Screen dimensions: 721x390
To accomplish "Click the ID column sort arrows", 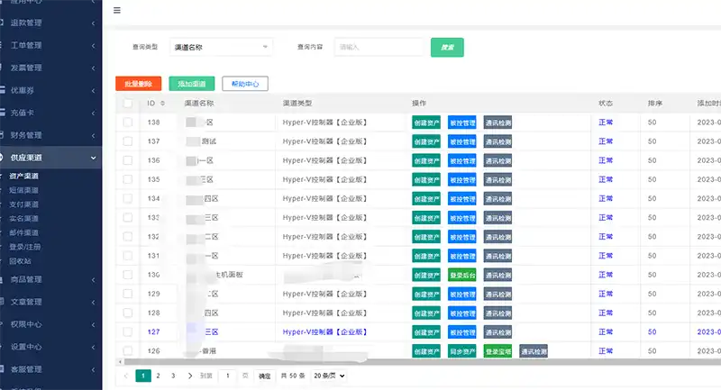I will click(162, 104).
